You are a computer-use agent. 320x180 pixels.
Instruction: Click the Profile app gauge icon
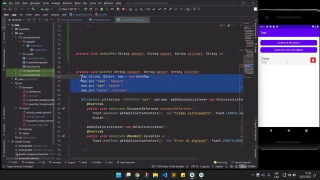(112, 9)
